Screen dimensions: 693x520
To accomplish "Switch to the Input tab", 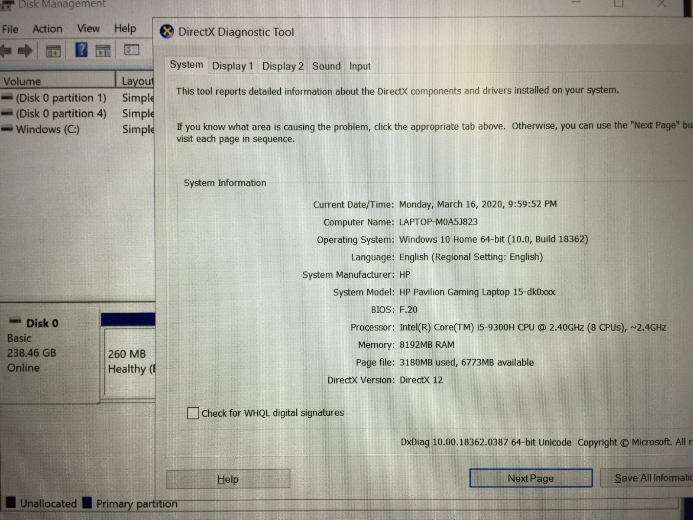I will coord(360,66).
